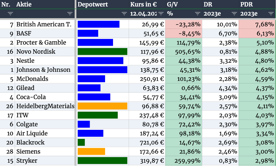This screenshot has height=166, width=276.
Task: Select the G/V column header
Action: (184, 5)
